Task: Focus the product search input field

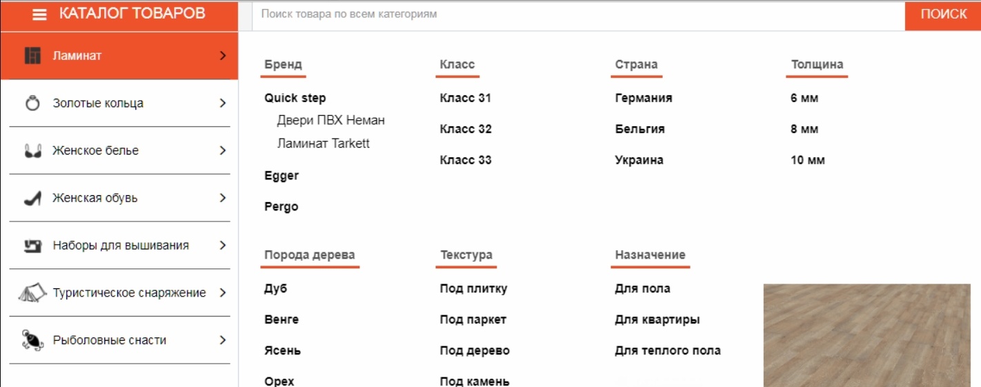Action: point(578,14)
